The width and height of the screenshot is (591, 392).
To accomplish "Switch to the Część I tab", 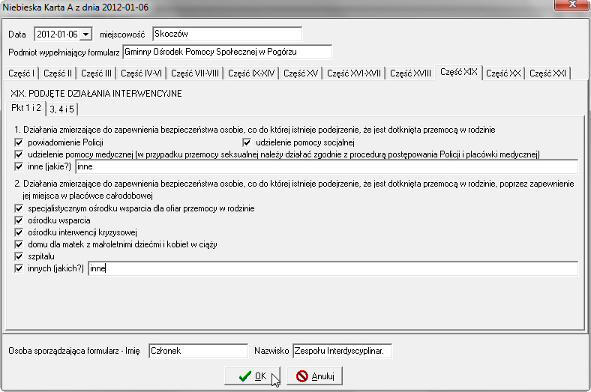I will pos(21,73).
